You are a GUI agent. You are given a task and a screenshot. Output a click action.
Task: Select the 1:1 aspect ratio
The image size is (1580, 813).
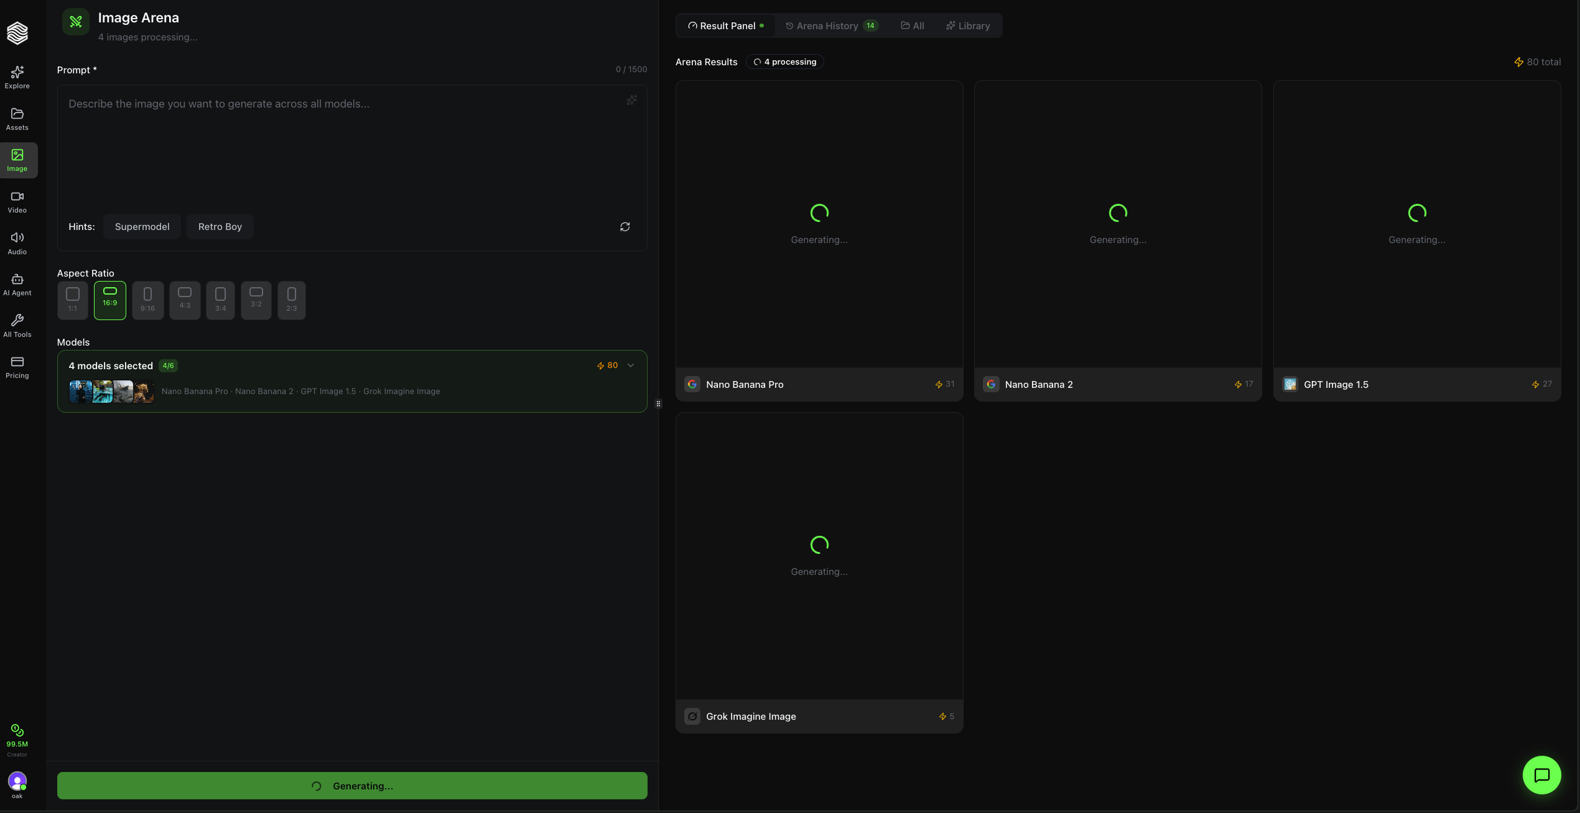pyautogui.click(x=72, y=300)
